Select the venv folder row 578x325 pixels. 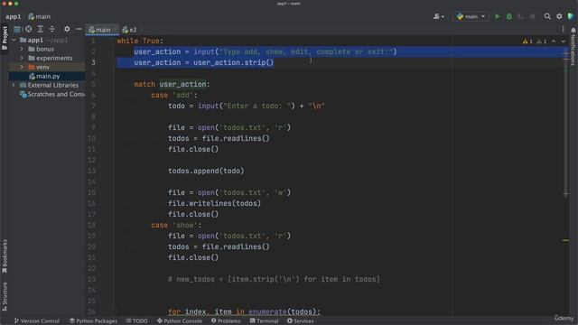(48, 67)
